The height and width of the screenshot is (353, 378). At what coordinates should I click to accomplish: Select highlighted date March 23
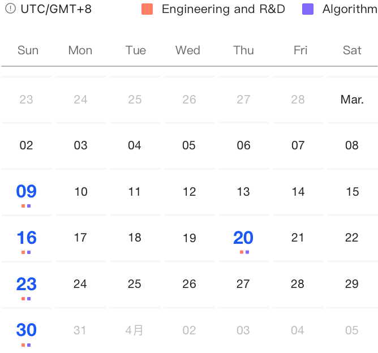[x=27, y=284]
